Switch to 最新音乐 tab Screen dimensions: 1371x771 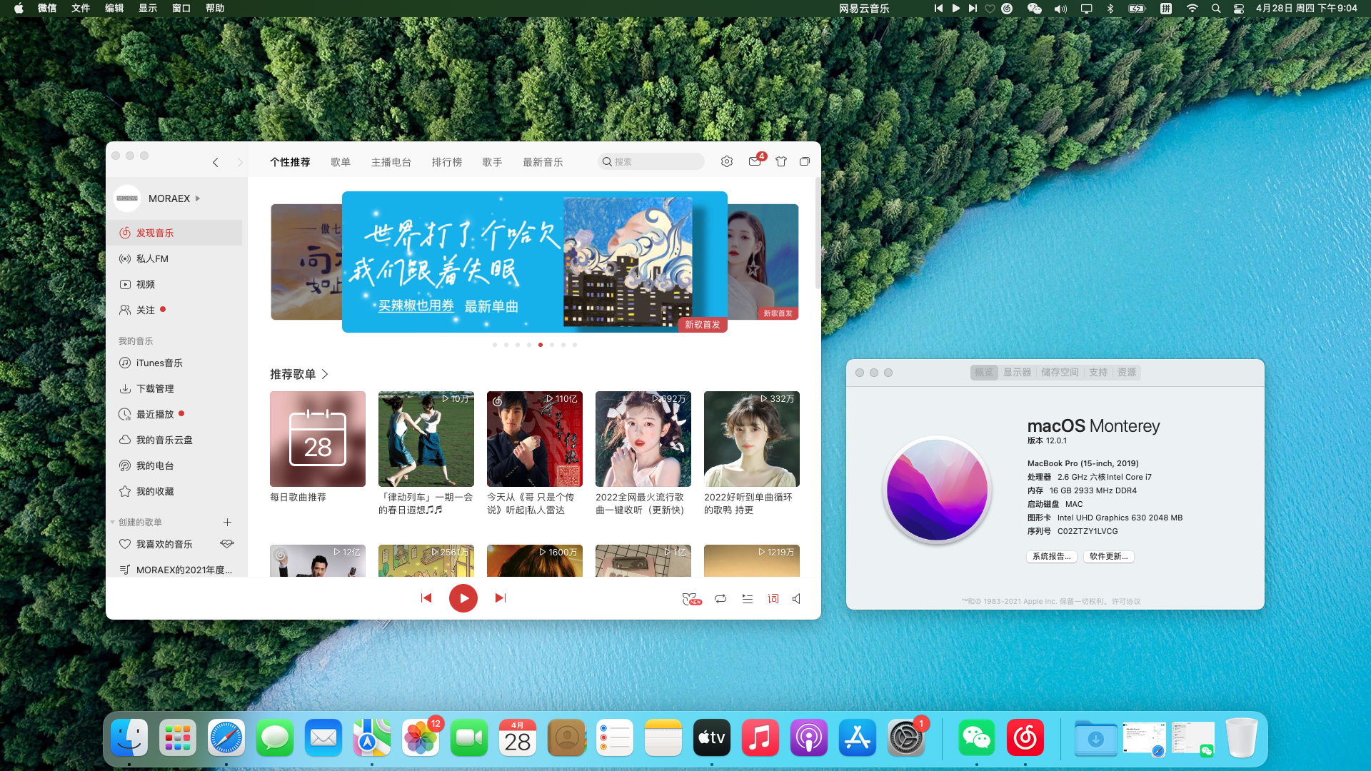point(543,162)
